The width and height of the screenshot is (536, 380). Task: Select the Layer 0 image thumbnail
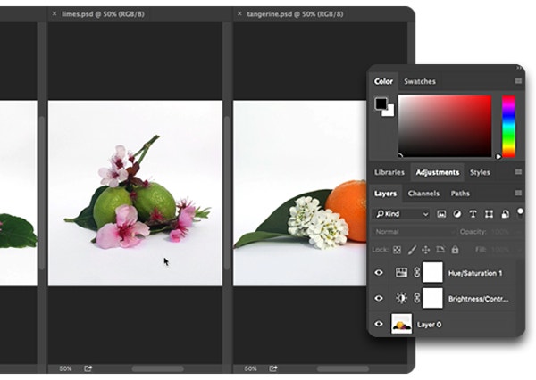pos(401,324)
